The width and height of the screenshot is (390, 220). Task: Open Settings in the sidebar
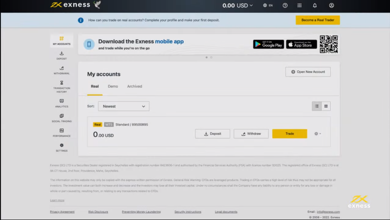[x=62, y=147]
